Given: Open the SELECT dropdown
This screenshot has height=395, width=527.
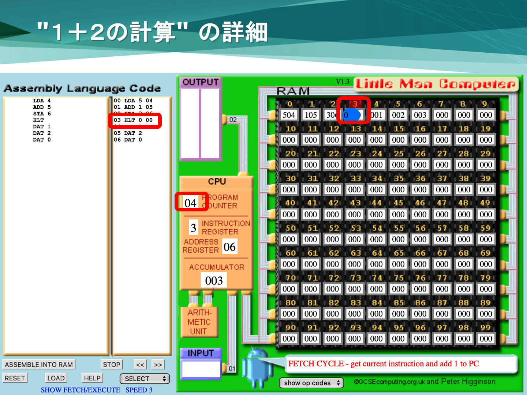Looking at the screenshot, I should pyautogui.click(x=145, y=379).
